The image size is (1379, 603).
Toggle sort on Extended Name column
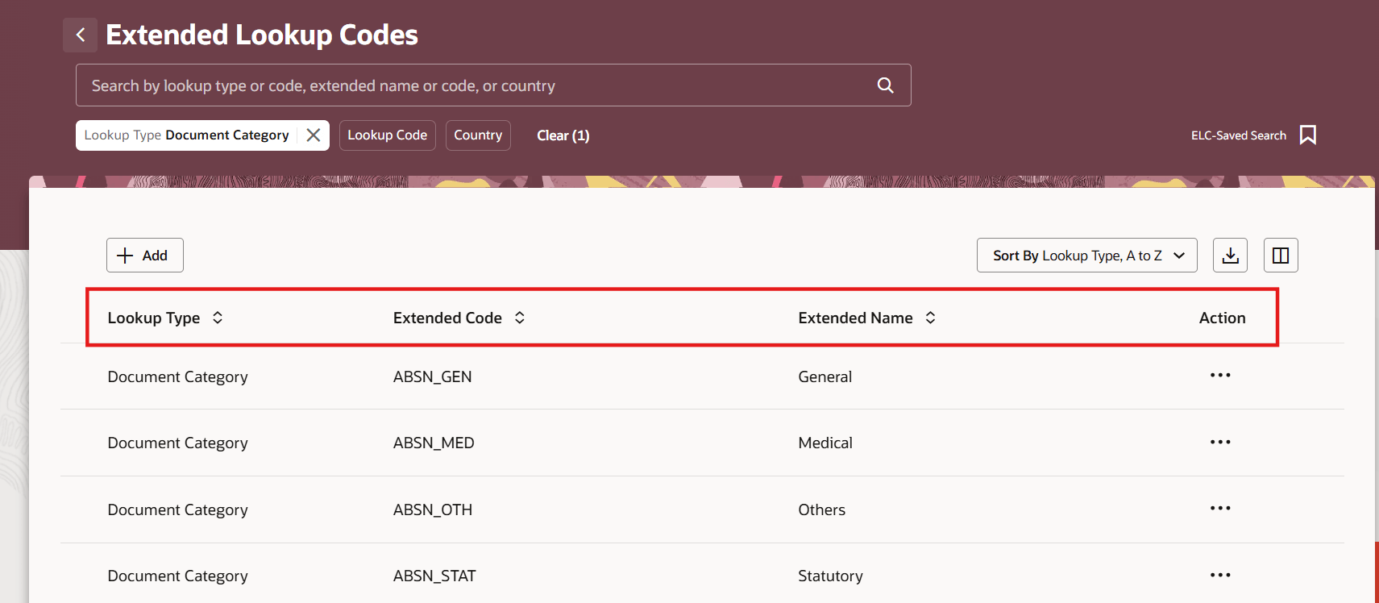click(930, 318)
